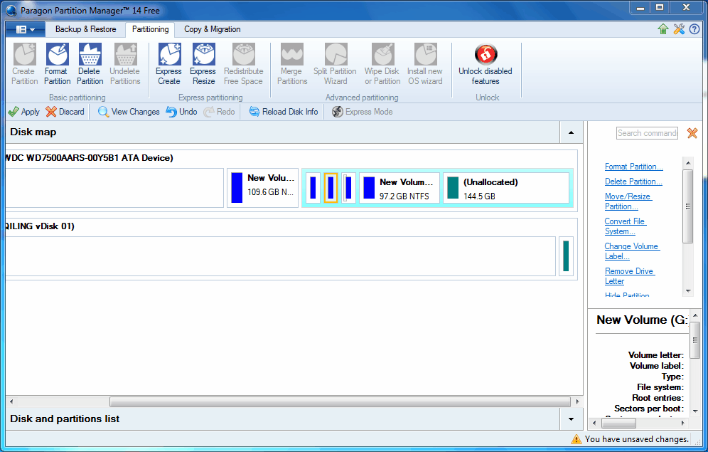Open the tools settings icon
The width and height of the screenshot is (708, 452).
[679, 29]
